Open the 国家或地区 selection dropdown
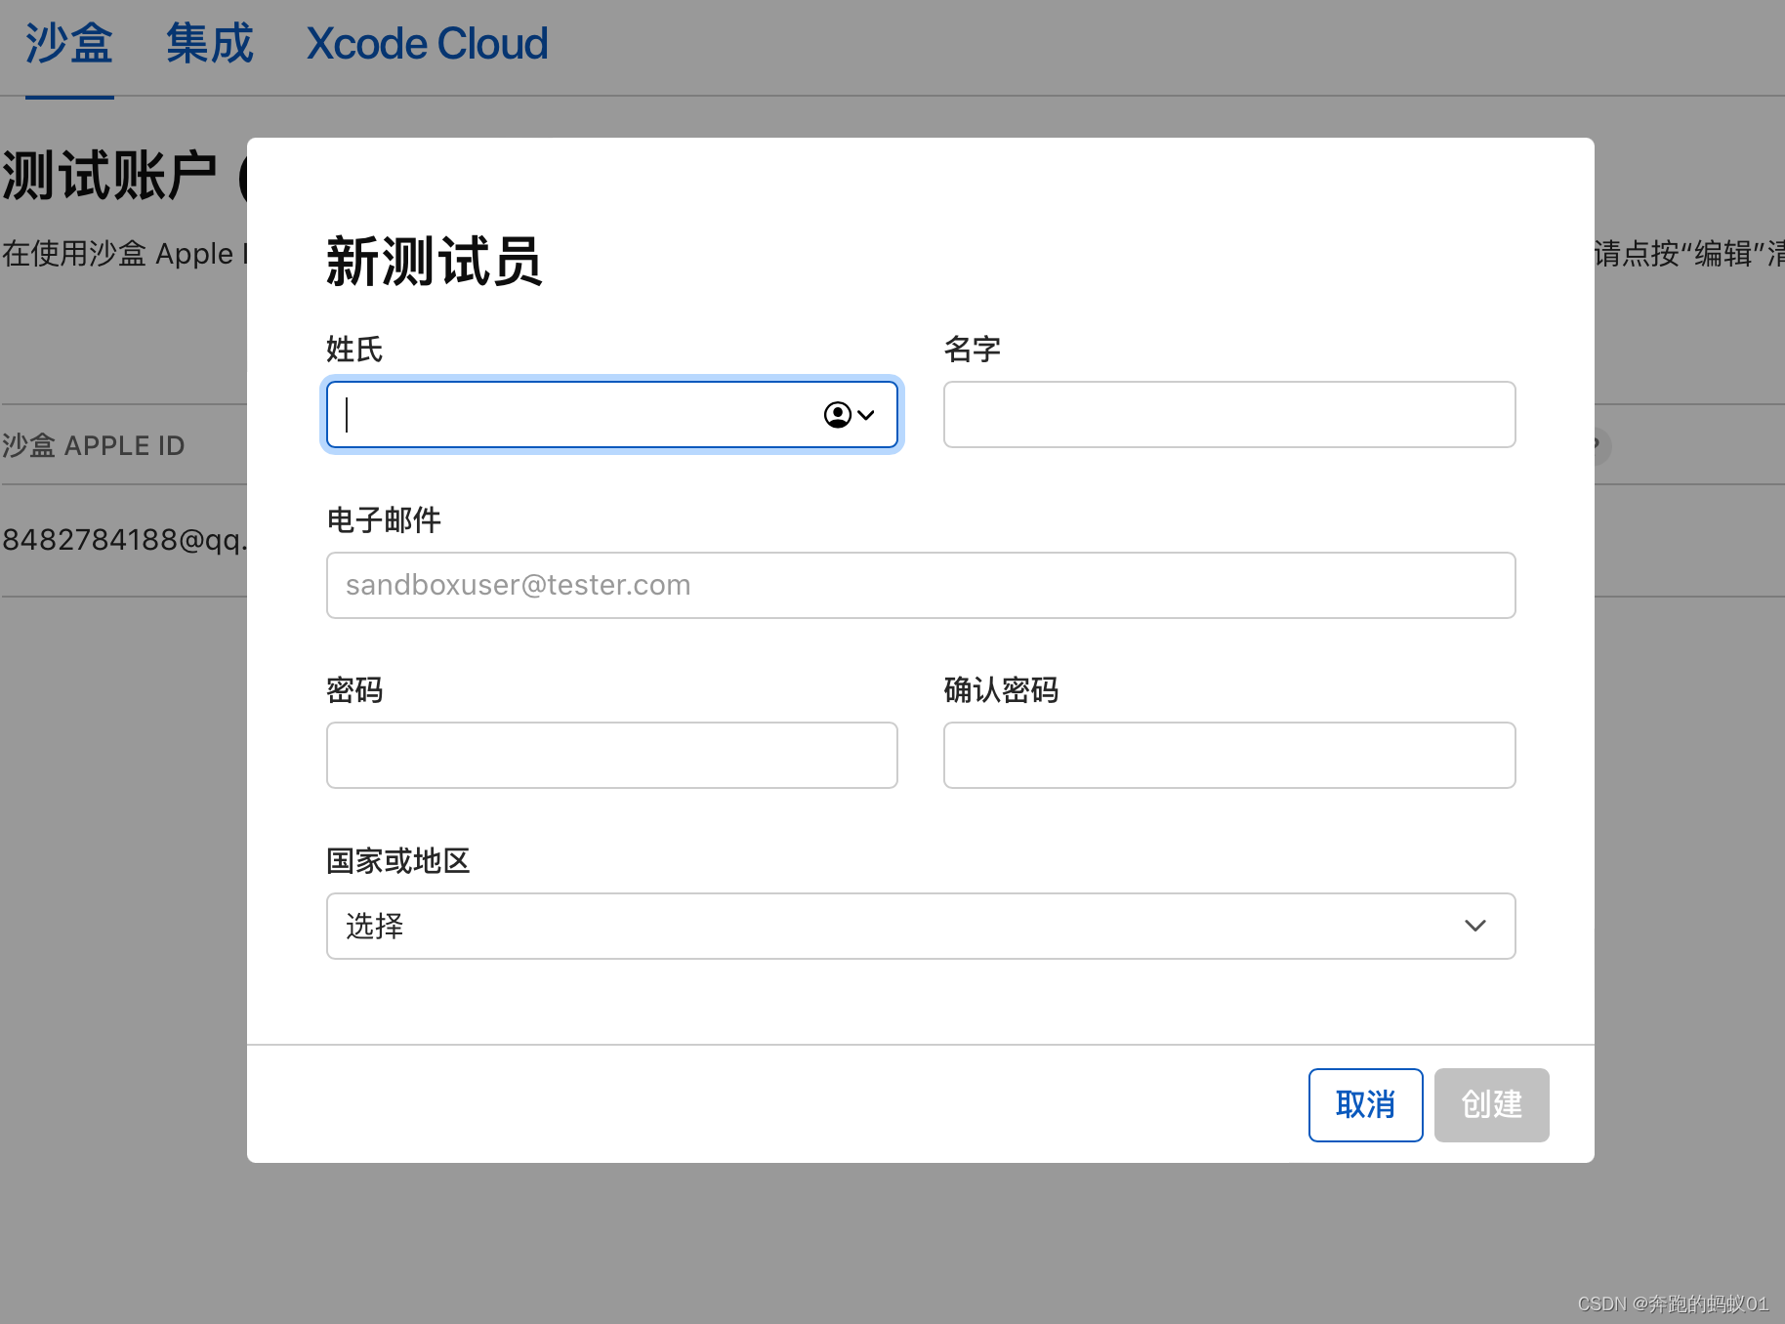 click(921, 926)
